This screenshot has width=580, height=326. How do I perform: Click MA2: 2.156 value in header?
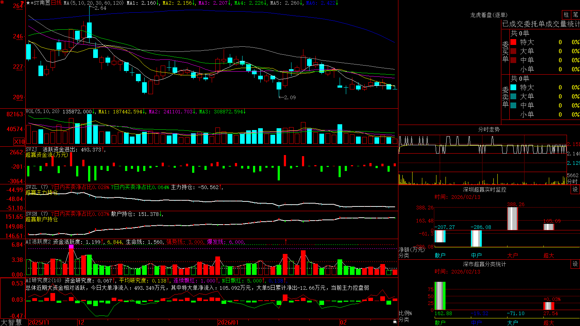click(x=179, y=3)
